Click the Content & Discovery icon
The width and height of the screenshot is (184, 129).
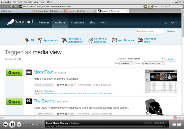coord(91,40)
